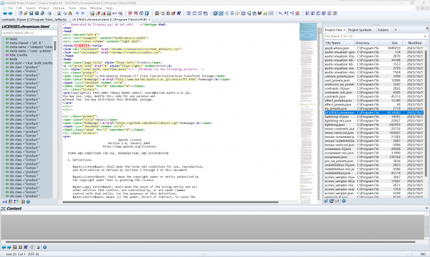This screenshot has height=257, width=430.
Task: Open the Project menu
Action: click(44, 8)
